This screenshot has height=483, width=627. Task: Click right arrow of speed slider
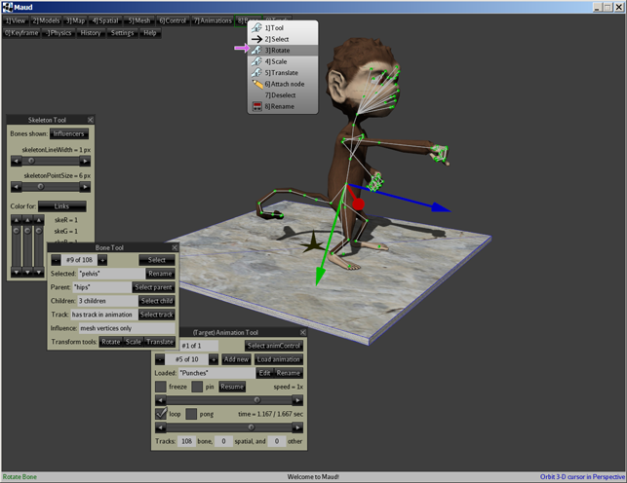point(297,400)
